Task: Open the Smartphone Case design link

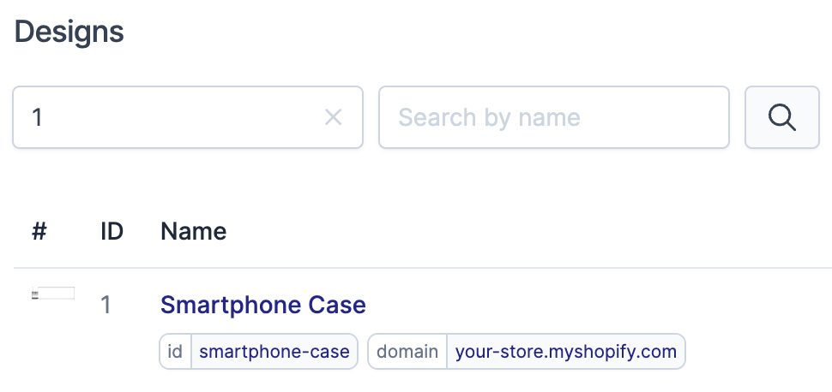Action: 263,305
